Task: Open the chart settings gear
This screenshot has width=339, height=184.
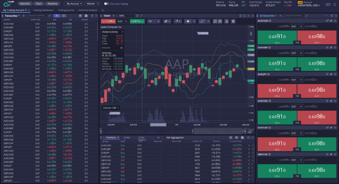Action: 233,21
